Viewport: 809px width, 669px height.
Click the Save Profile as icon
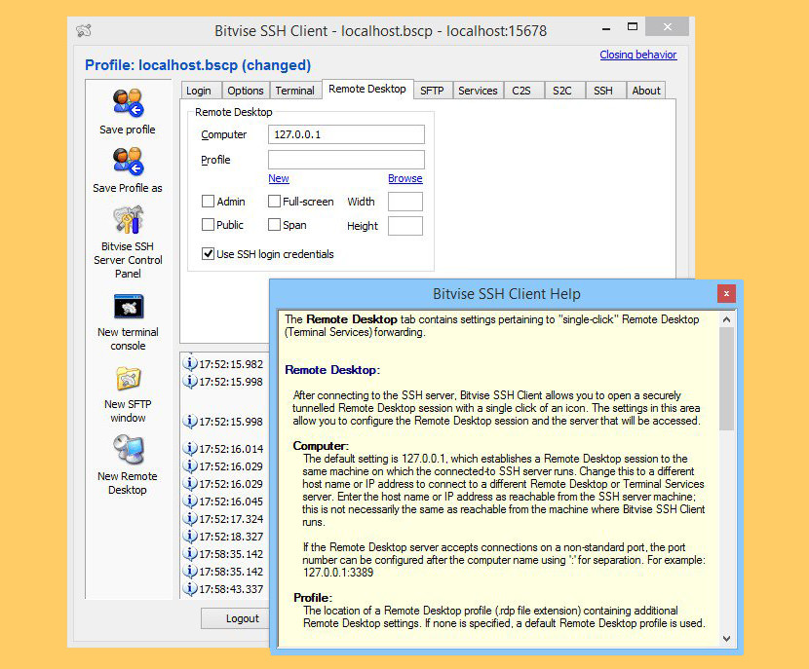128,162
